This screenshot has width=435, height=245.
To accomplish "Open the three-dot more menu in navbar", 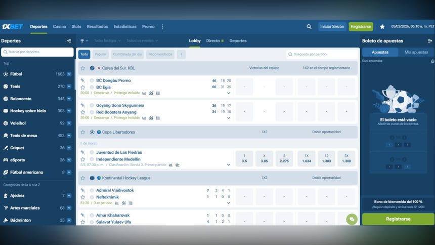I will 162,27.
